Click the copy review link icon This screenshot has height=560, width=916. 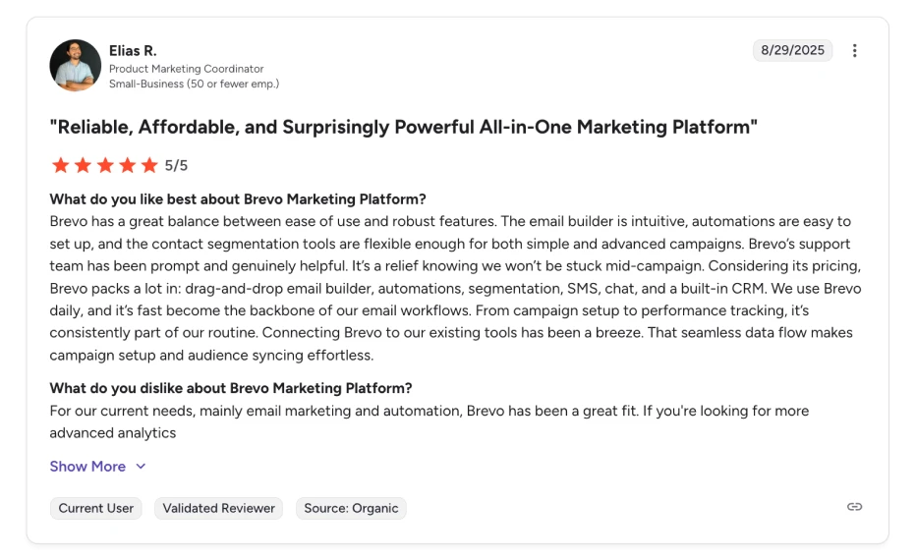[854, 507]
